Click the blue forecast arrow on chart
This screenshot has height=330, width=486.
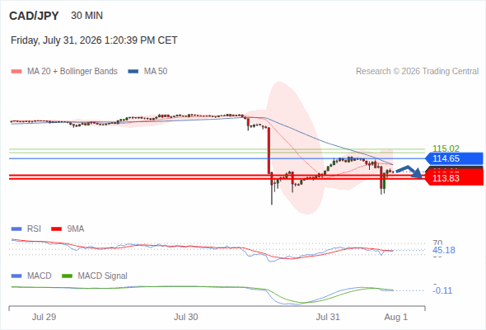coord(409,172)
